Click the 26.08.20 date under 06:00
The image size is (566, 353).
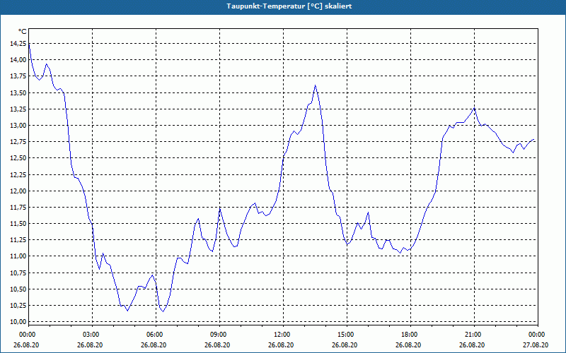[x=154, y=345]
